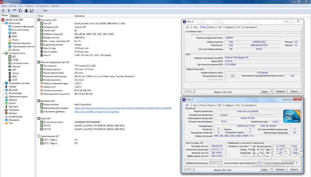Image resolution: width=311 pixels, height=177 pixels.
Task: Open Память tab in CPU-Z mainboard window
Action: (x=212, y=27)
